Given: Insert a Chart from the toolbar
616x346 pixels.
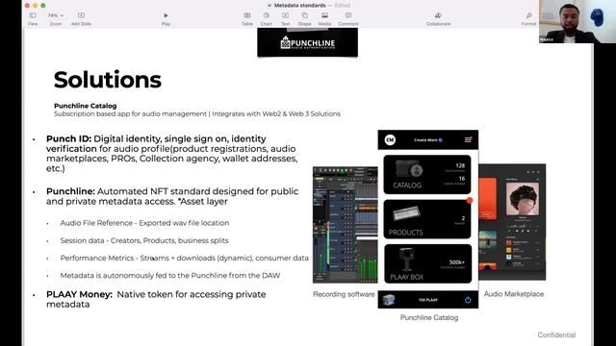Looking at the screenshot, I should point(266,18).
